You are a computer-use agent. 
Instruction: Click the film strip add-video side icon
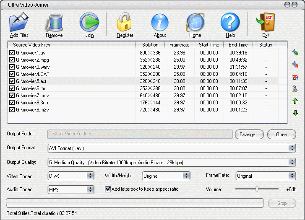(295, 52)
